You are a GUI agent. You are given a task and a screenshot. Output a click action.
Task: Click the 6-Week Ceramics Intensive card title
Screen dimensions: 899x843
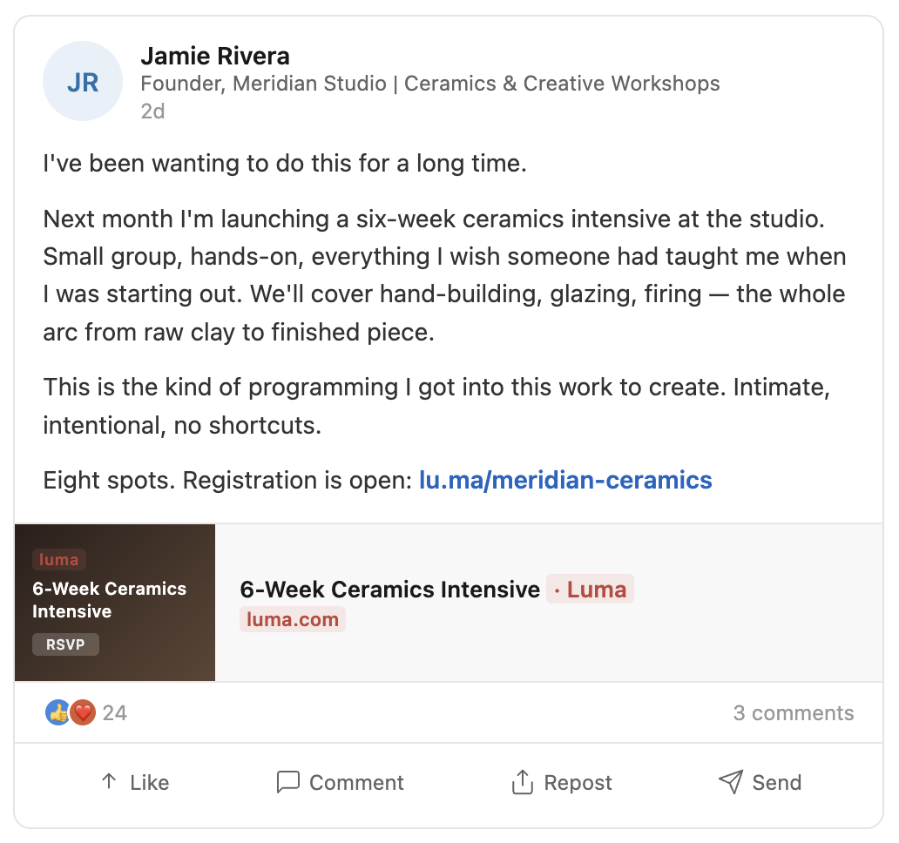coord(390,589)
